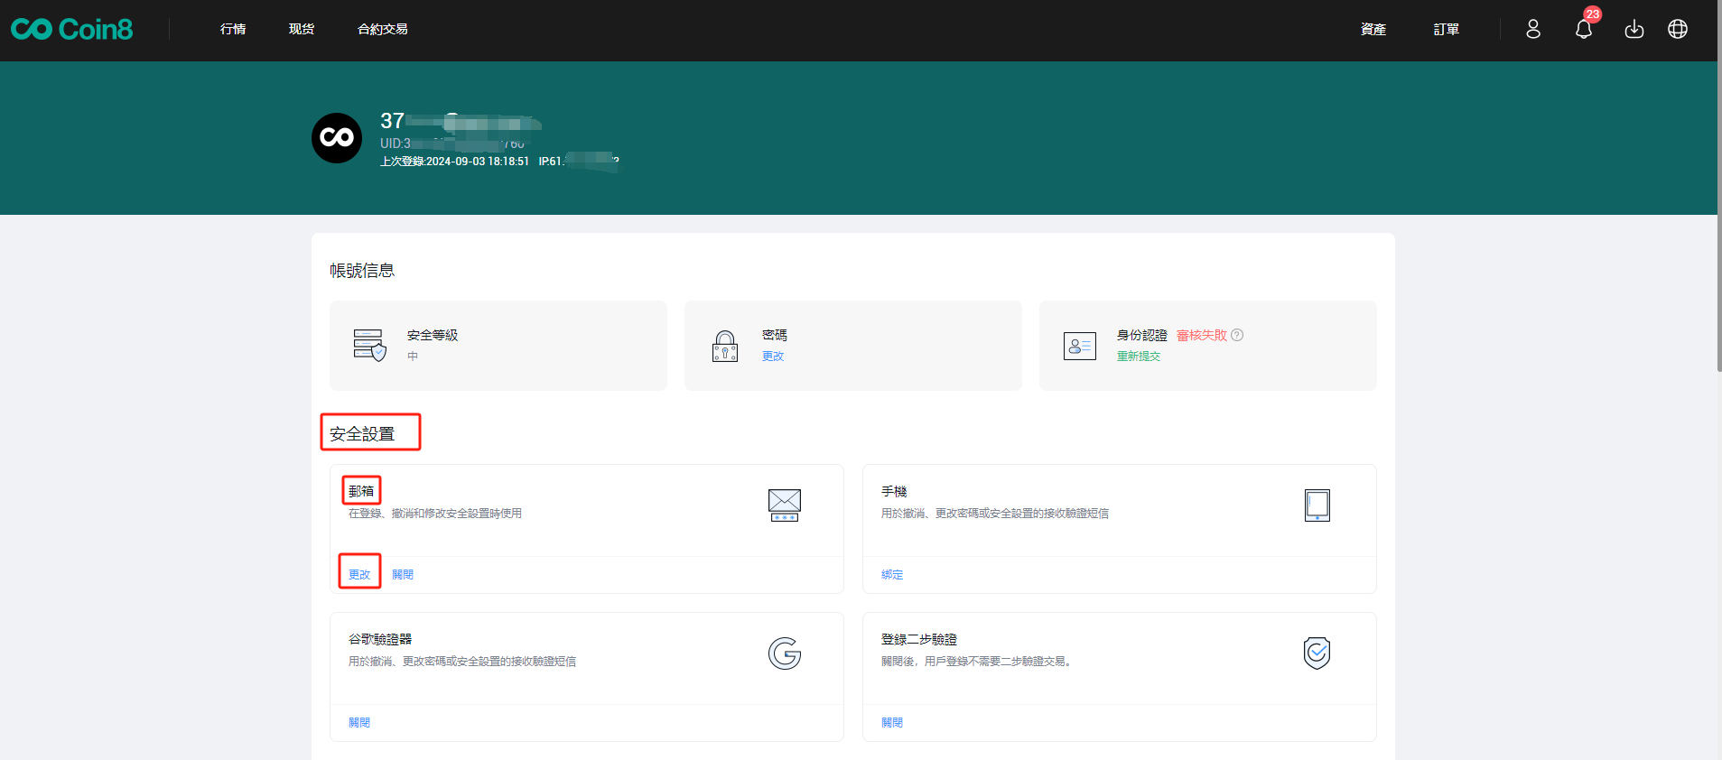Click the email envelope icon
Screen dimensions: 1722x760
point(784,505)
